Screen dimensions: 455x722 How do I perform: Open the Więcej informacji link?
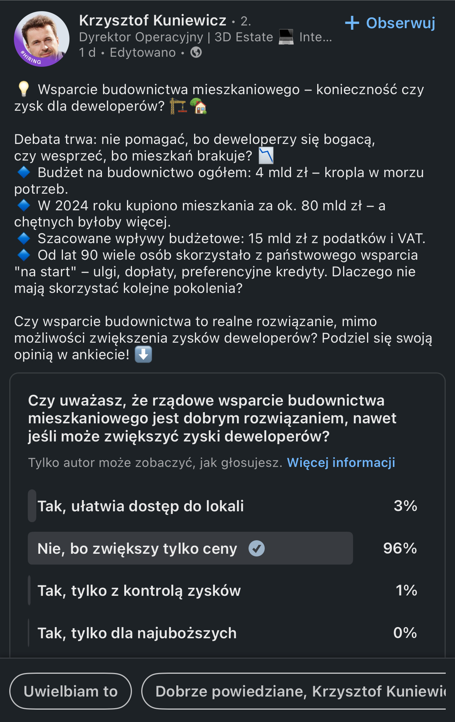coord(341,462)
